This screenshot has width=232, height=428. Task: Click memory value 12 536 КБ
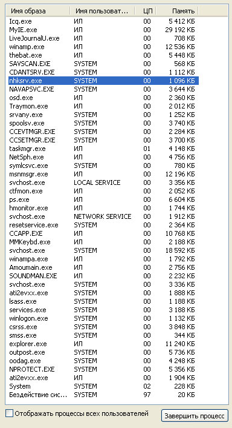point(180,47)
